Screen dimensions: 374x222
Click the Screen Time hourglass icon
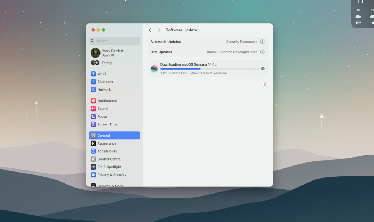93,124
